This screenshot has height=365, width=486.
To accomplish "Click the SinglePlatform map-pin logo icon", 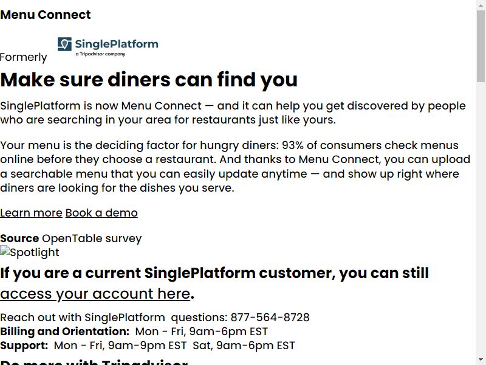I will (x=64, y=44).
